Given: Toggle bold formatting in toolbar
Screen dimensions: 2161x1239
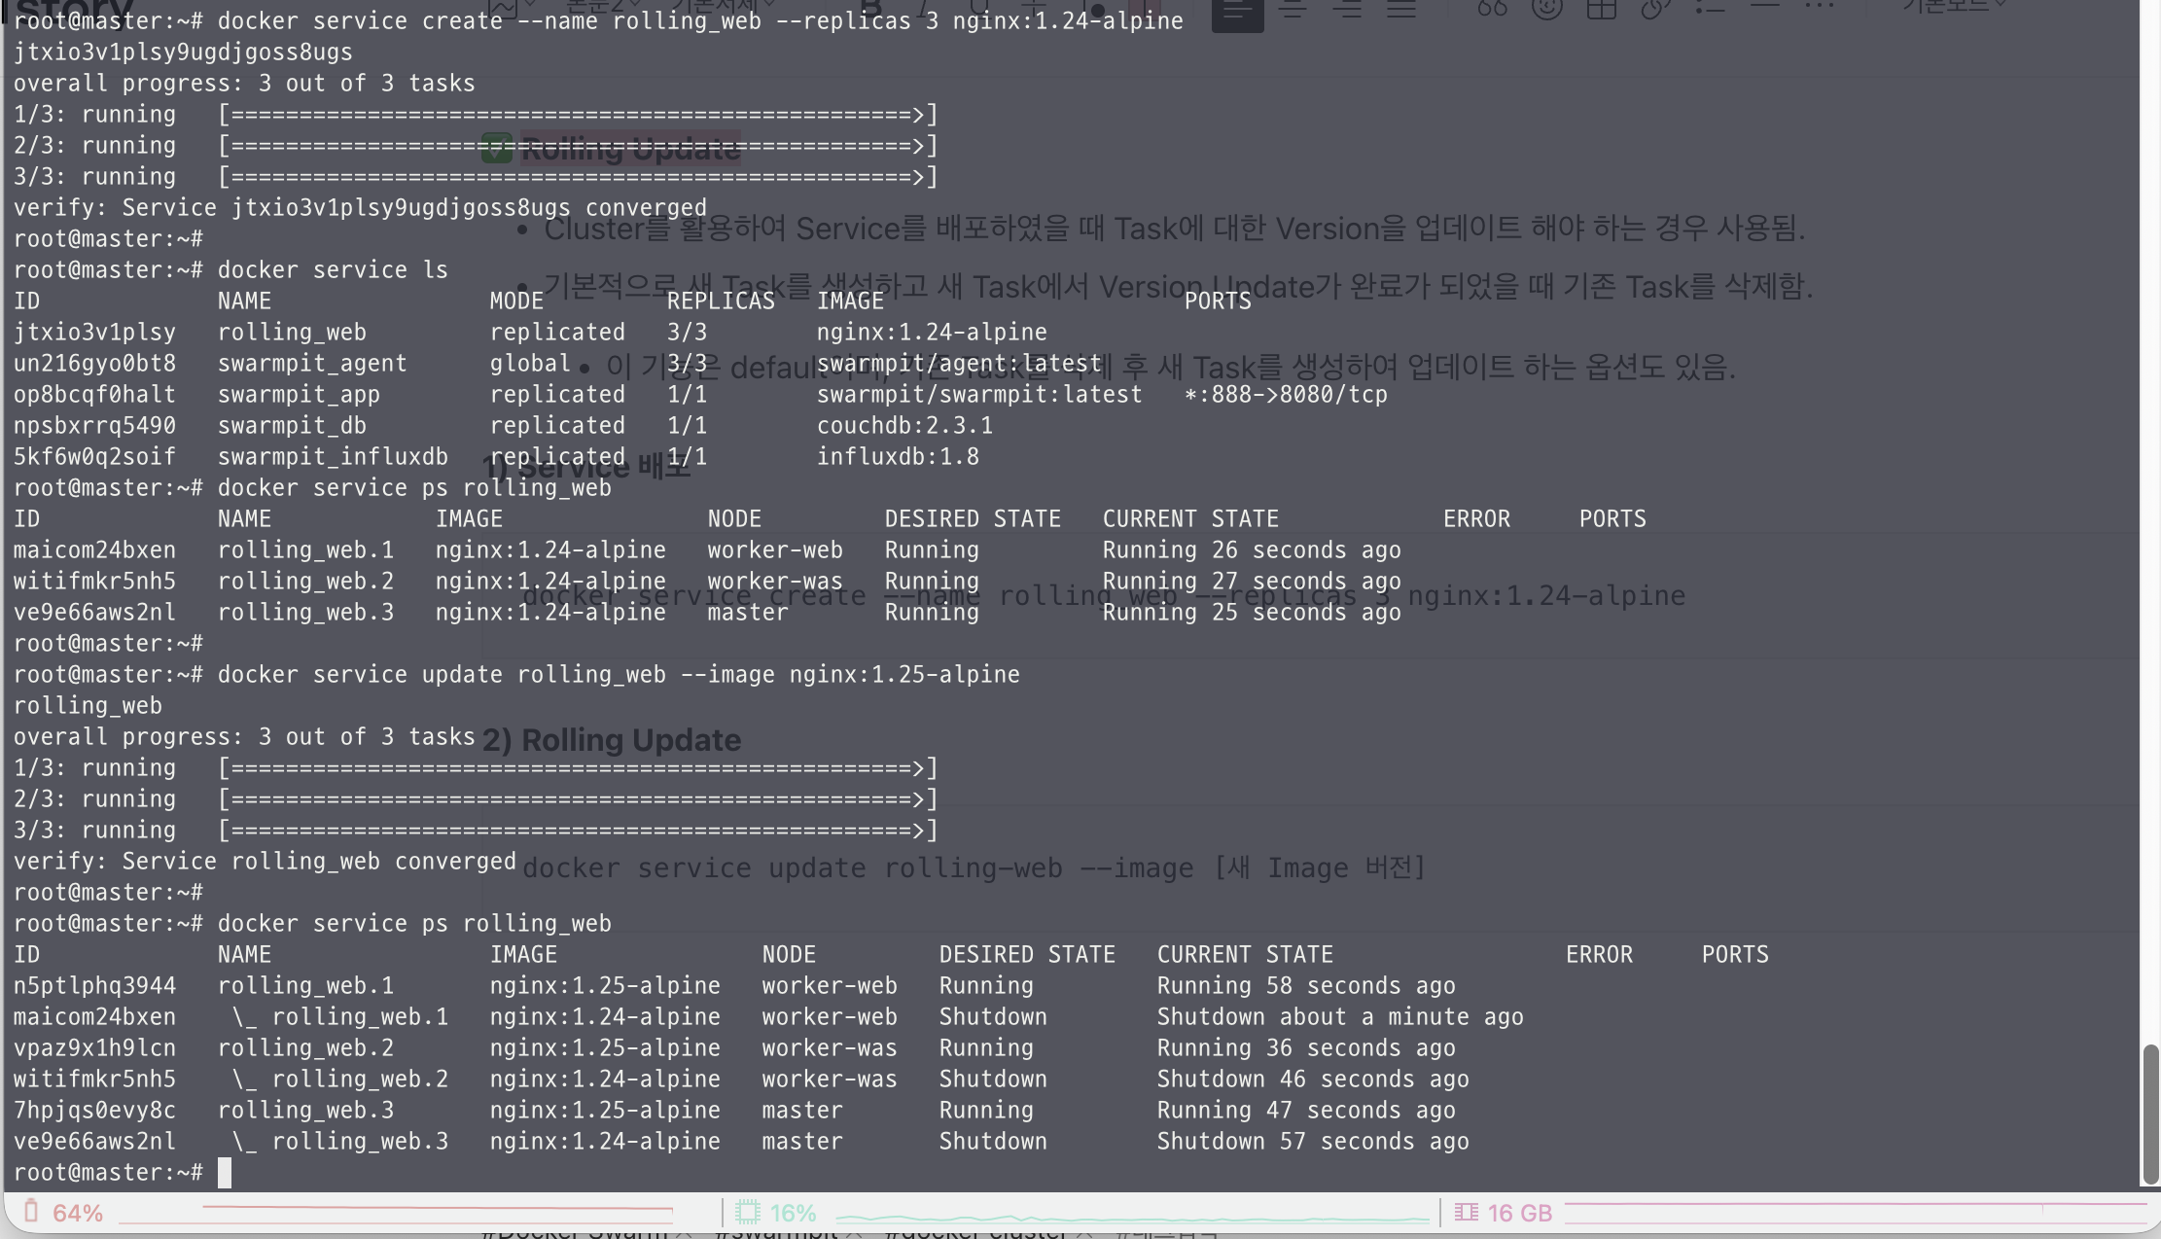Looking at the screenshot, I should point(870,8).
